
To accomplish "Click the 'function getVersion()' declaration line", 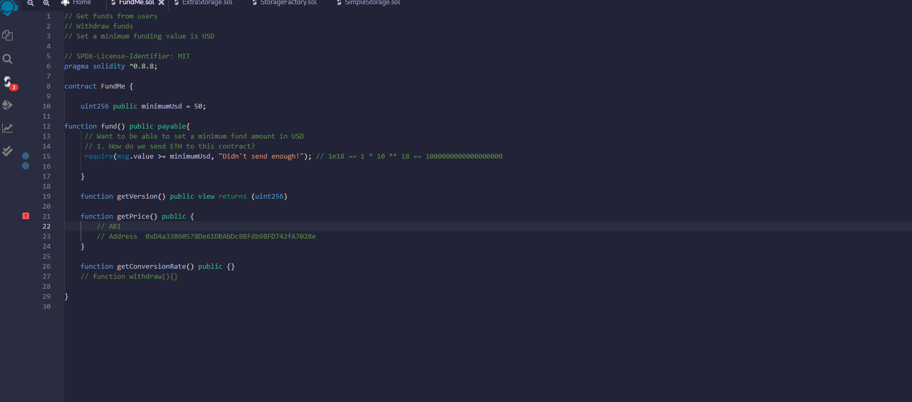I will (184, 197).
